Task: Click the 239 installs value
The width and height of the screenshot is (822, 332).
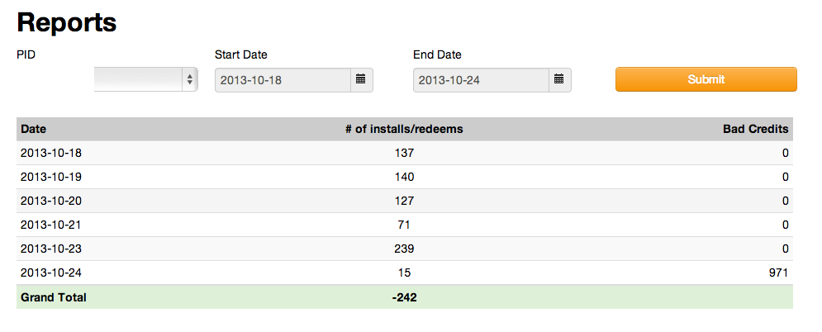Action: coord(404,249)
